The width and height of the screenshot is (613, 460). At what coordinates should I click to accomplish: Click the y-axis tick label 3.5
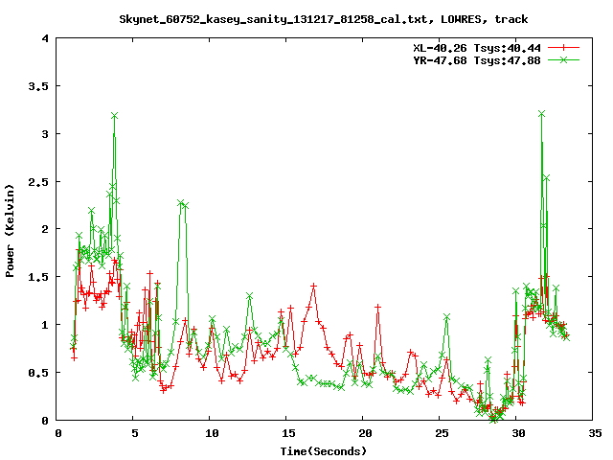point(38,86)
